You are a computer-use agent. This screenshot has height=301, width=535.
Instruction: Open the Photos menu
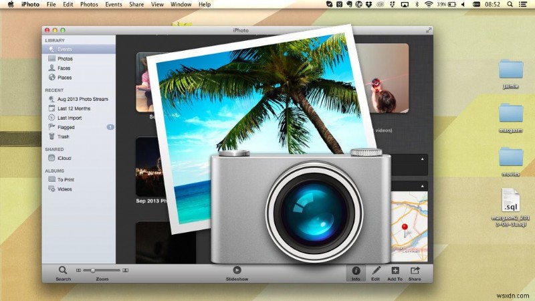[x=89, y=5]
